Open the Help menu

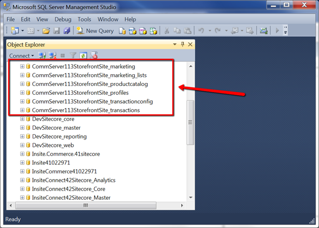click(130, 19)
